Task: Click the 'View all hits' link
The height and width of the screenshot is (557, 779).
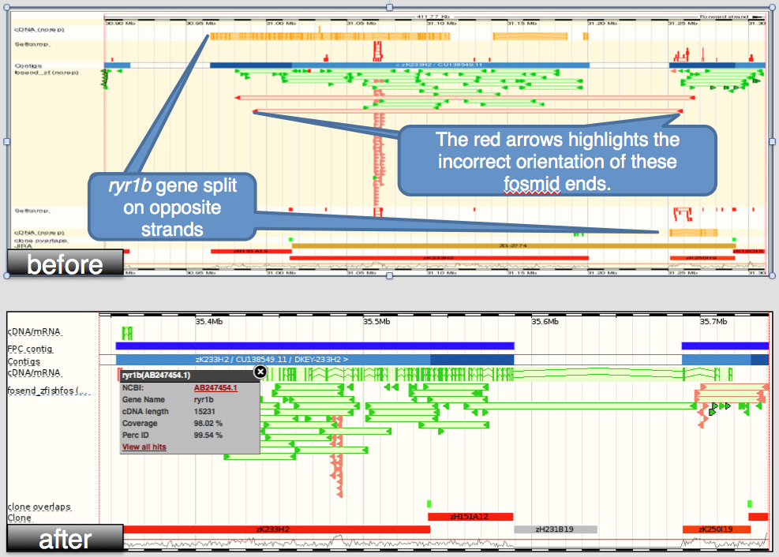Action: [x=144, y=447]
